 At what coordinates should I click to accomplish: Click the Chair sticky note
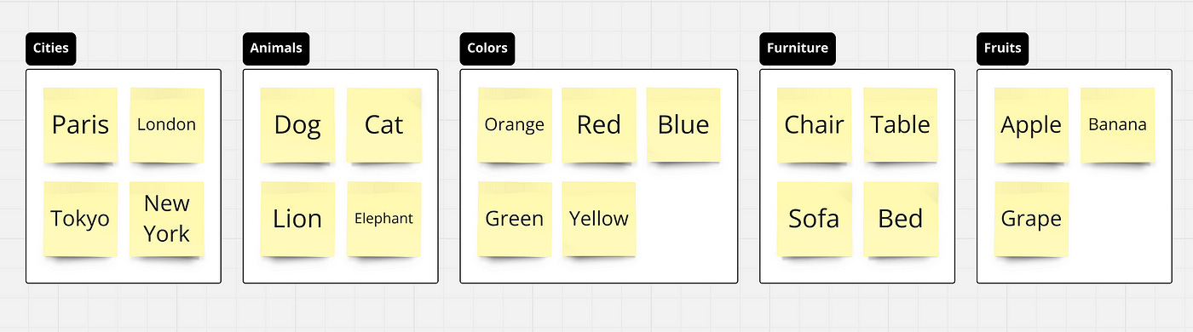[x=814, y=124]
